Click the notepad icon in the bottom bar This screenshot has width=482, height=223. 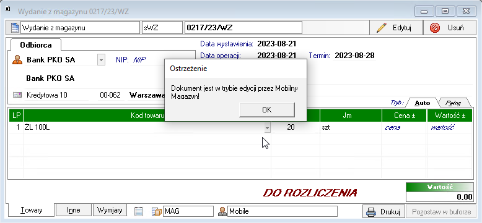pos(139,211)
